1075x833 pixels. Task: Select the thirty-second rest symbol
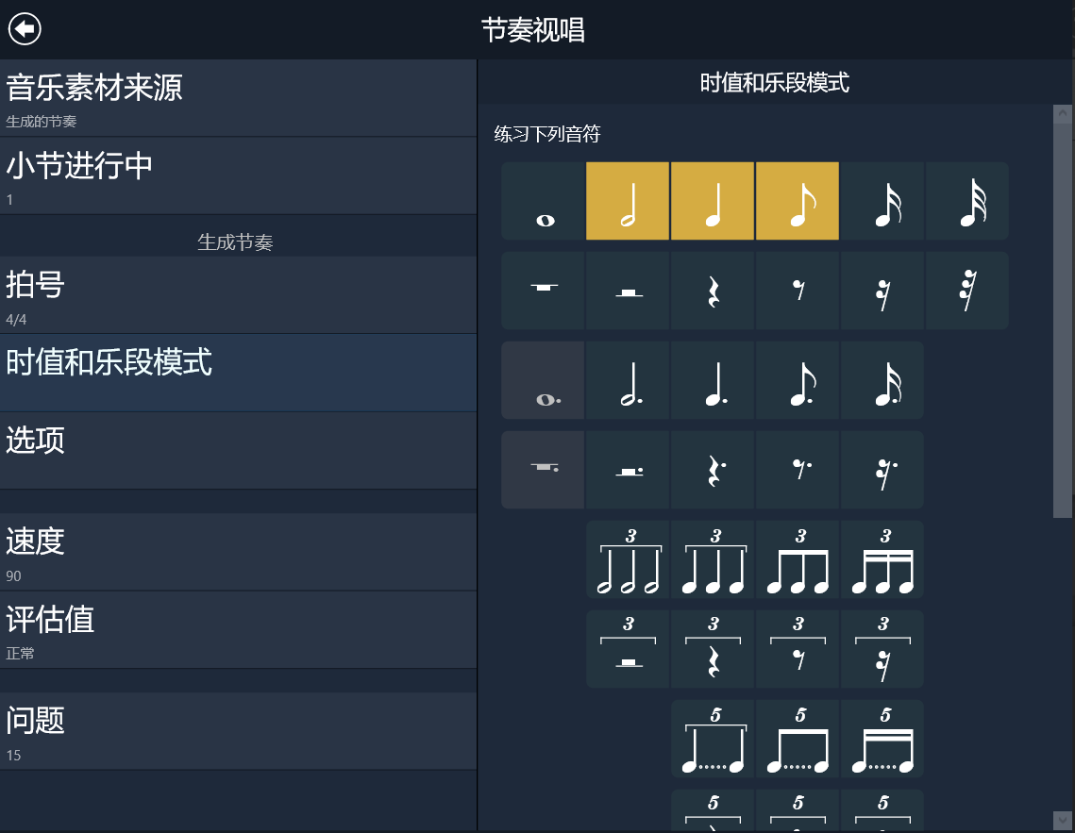pyautogui.click(x=967, y=291)
